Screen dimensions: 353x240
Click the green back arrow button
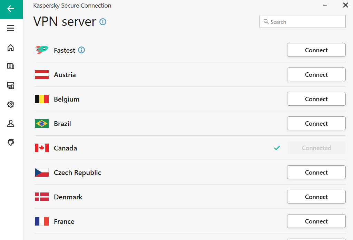tap(11, 9)
